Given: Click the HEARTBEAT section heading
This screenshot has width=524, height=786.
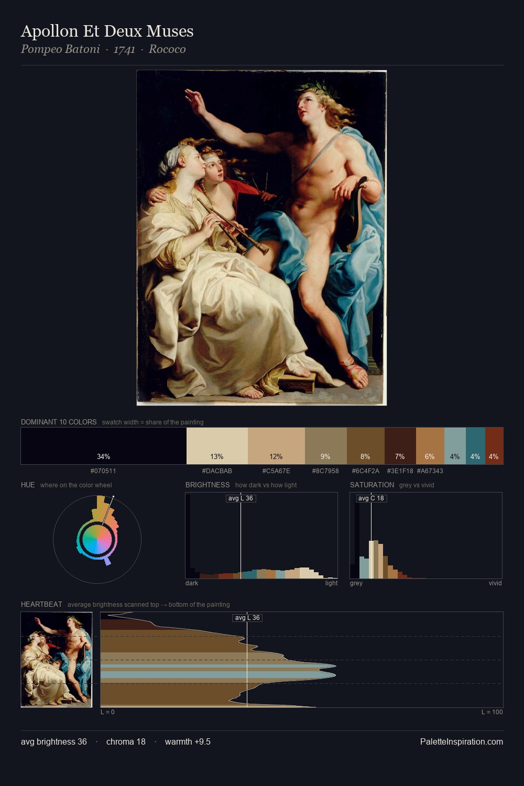Looking at the screenshot, I should point(41,604).
